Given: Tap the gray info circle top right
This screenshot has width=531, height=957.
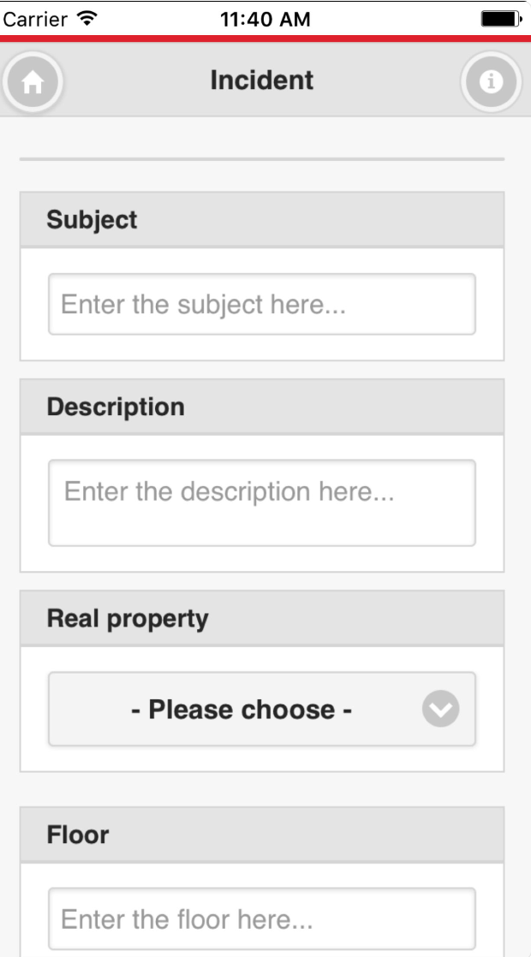Looking at the screenshot, I should point(490,81).
